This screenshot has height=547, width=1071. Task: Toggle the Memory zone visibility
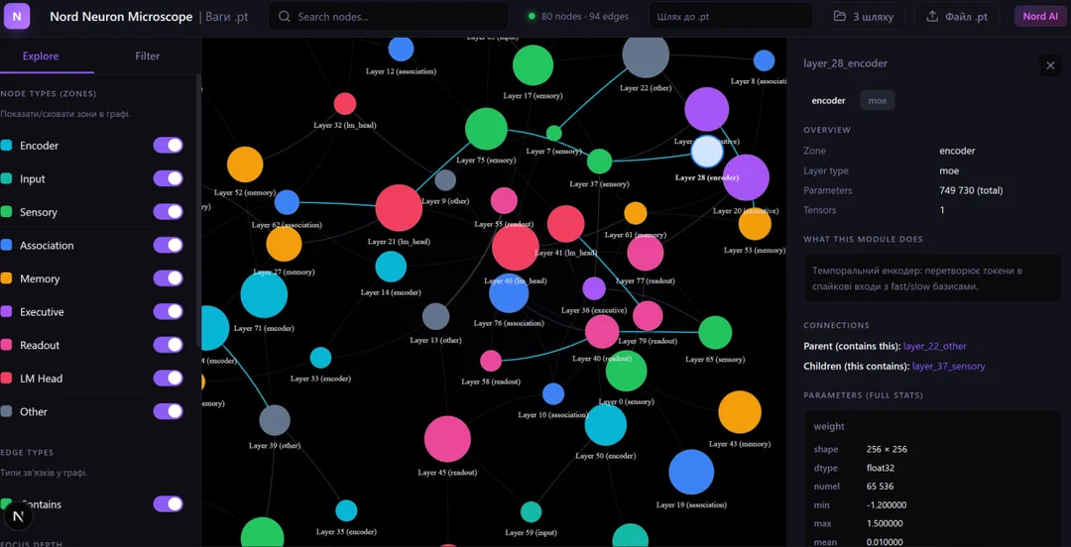tap(168, 277)
